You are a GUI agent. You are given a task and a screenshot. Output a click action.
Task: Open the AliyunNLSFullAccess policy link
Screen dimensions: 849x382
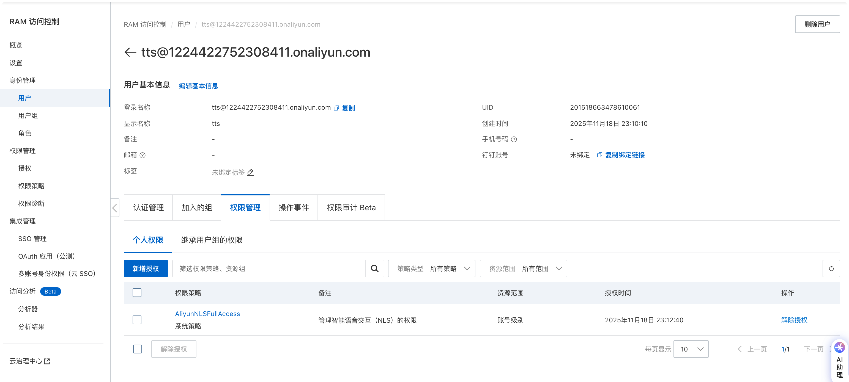207,314
